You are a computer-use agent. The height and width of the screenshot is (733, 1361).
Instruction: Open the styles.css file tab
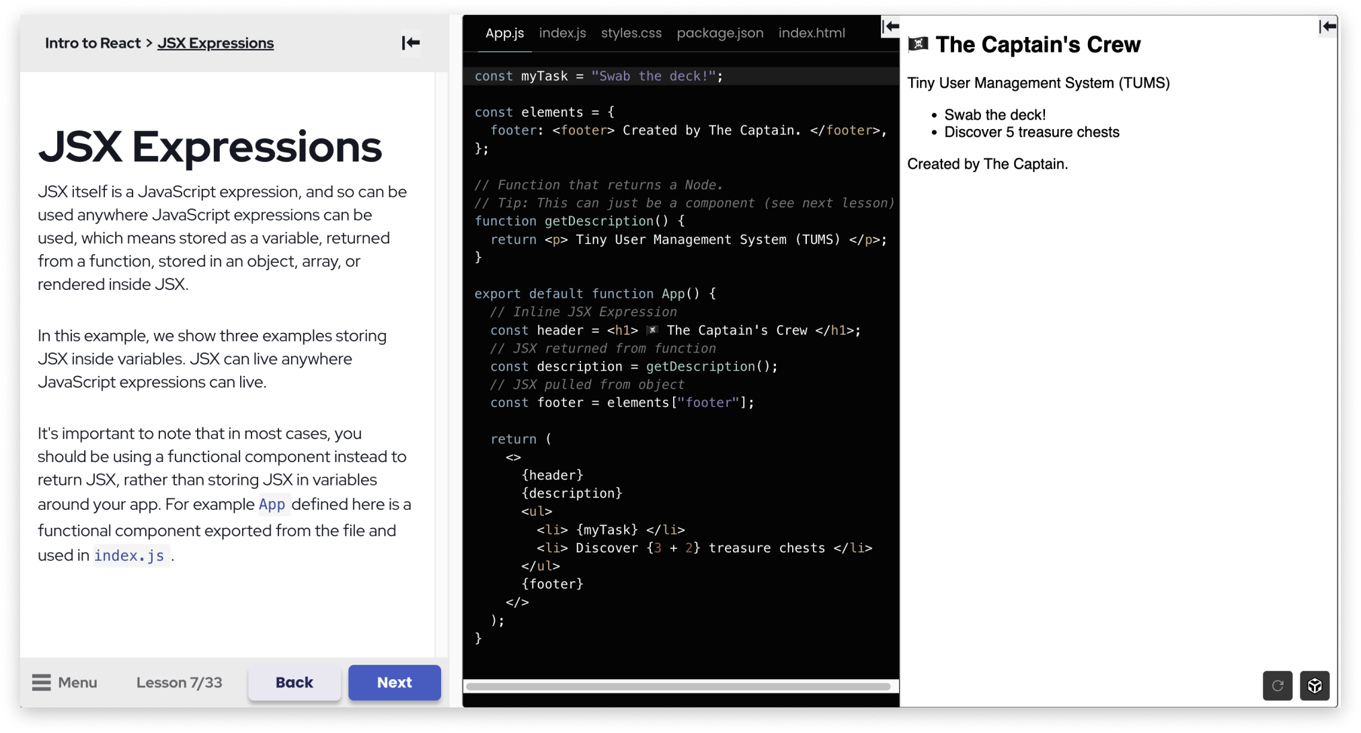[631, 33]
